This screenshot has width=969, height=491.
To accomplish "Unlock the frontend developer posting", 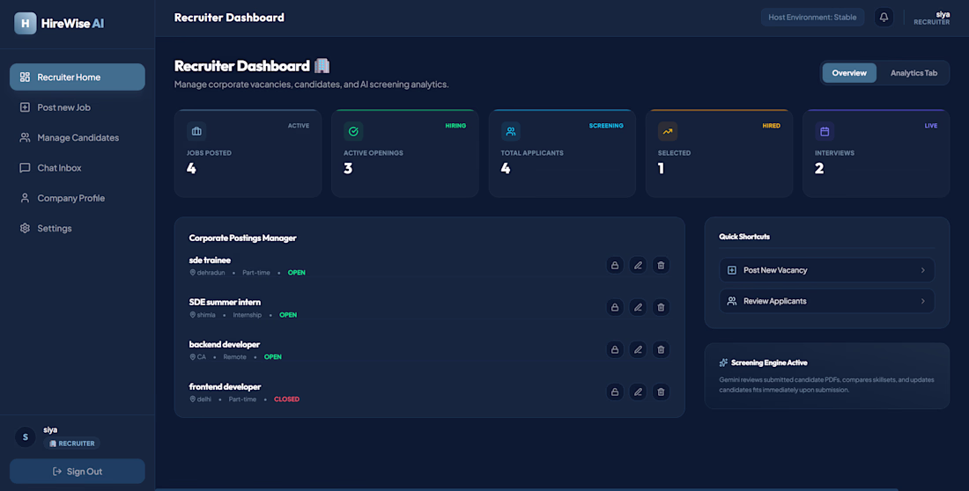I will tap(615, 392).
